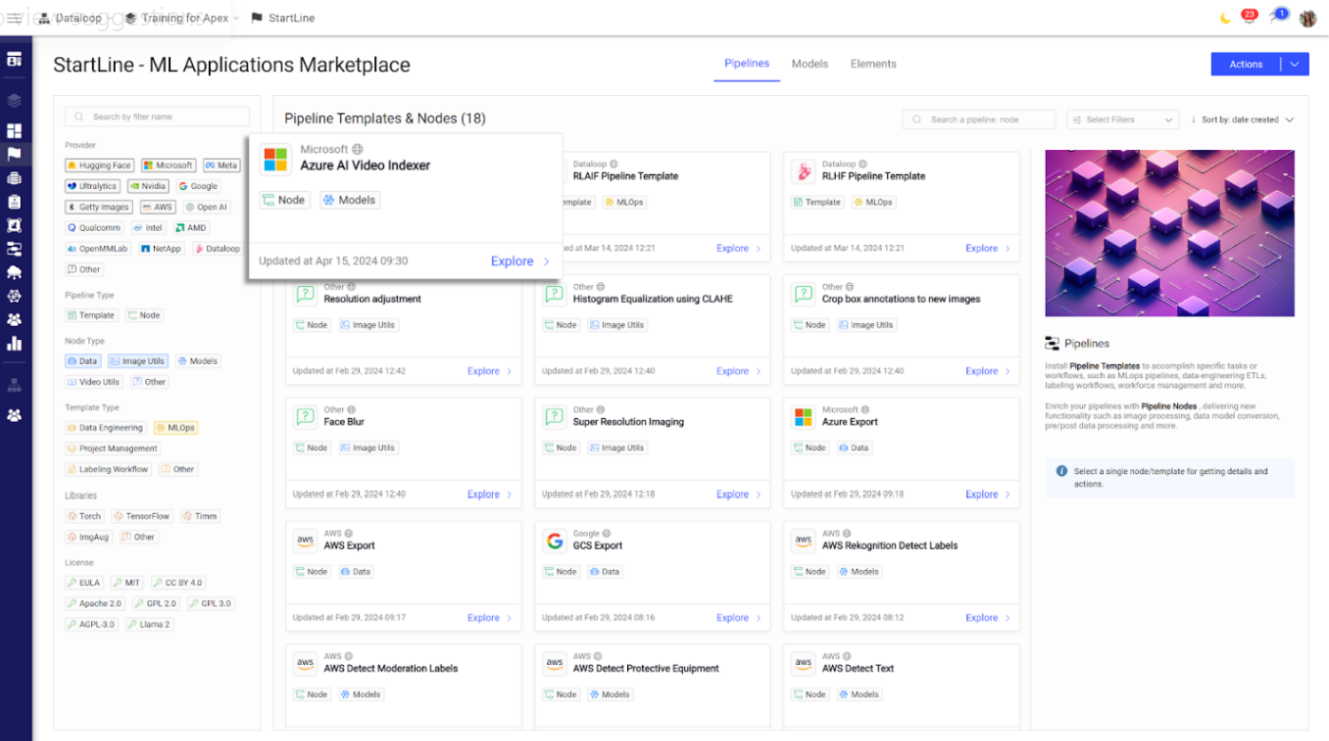The image size is (1329, 741).
Task: Open the Sort by date created dropdown
Action: coord(1242,119)
